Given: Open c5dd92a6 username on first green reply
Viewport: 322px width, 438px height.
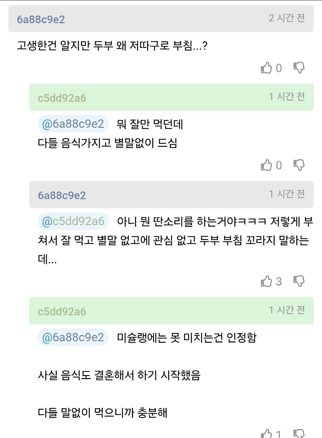Looking at the screenshot, I should (62, 98).
